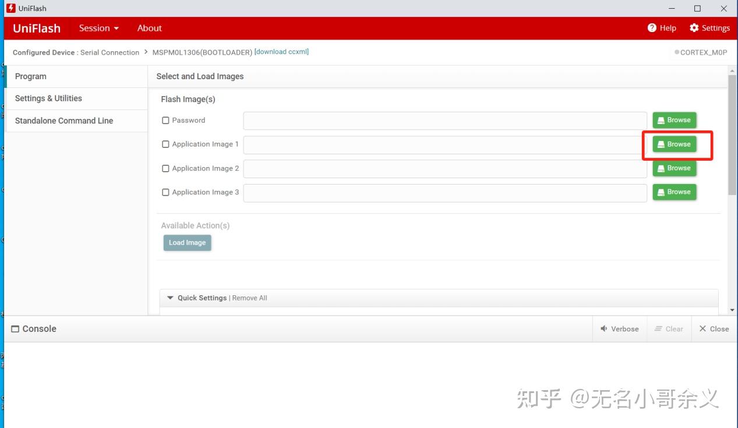
Task: Select Standalone Command Line
Action: [x=64, y=121]
